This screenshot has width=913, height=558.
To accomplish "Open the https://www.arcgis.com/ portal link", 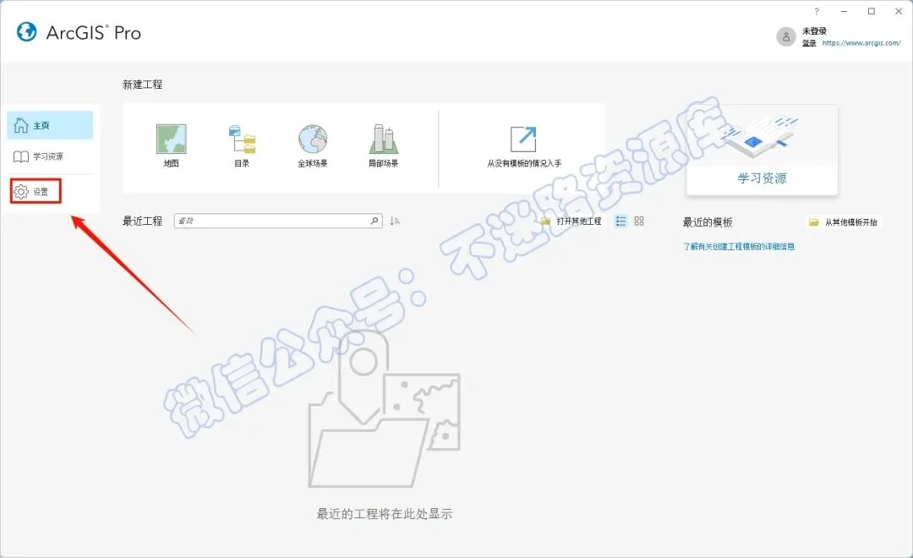I will (861, 43).
